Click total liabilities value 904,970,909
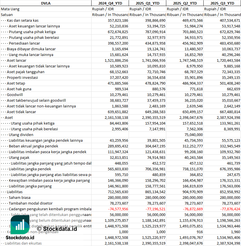The width and height of the screenshot is (241, 246). click(193, 192)
